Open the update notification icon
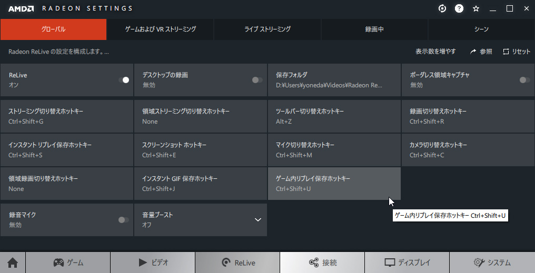This screenshot has width=535, height=273. [442, 8]
